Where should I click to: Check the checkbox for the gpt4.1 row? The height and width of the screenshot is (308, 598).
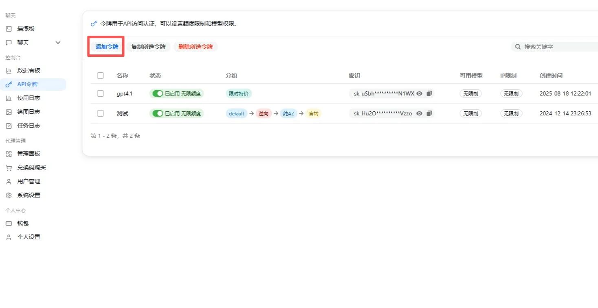[100, 93]
